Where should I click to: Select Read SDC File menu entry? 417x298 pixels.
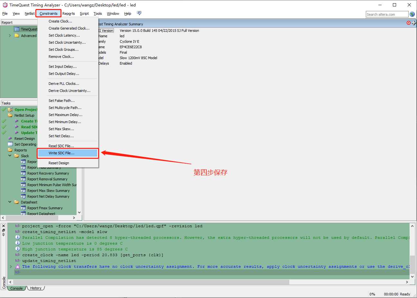pos(68,146)
